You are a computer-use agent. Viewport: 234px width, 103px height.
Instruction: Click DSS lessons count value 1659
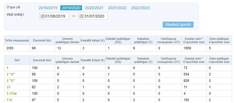point(187,48)
